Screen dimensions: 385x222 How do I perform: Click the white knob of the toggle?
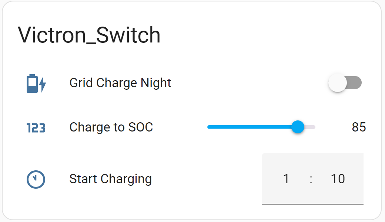[x=338, y=83]
